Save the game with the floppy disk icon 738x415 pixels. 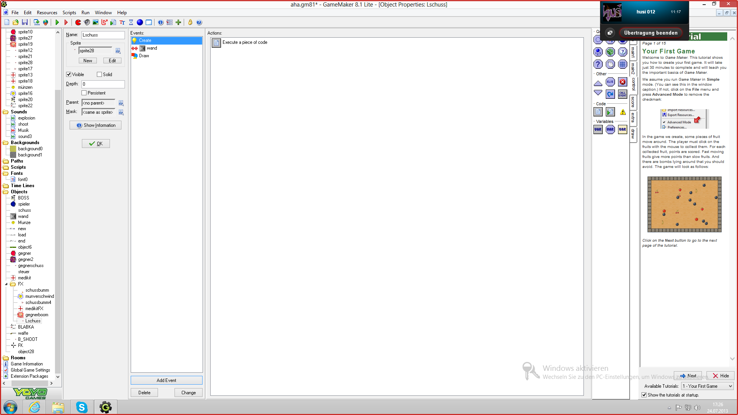point(25,23)
